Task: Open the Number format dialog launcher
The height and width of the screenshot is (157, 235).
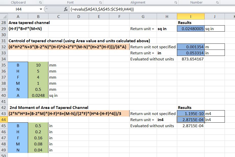Action: coord(217,3)
